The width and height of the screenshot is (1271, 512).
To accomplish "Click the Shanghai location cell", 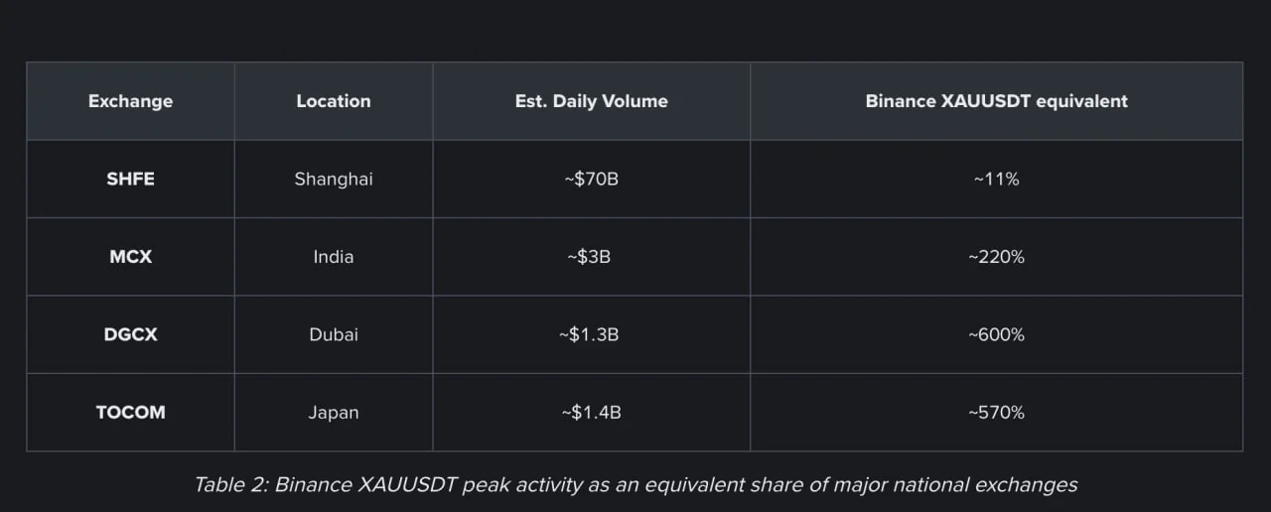I will 334,180.
